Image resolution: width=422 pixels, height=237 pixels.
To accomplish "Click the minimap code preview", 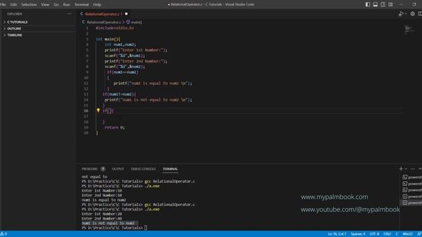I will point(409,29).
